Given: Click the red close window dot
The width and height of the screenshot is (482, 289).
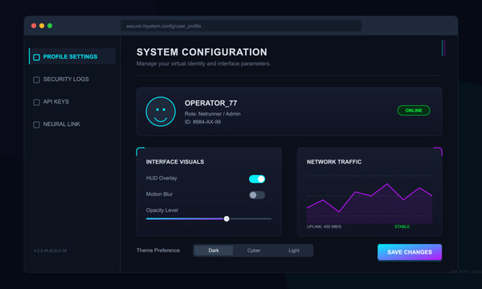Looking at the screenshot, I should coord(34,26).
